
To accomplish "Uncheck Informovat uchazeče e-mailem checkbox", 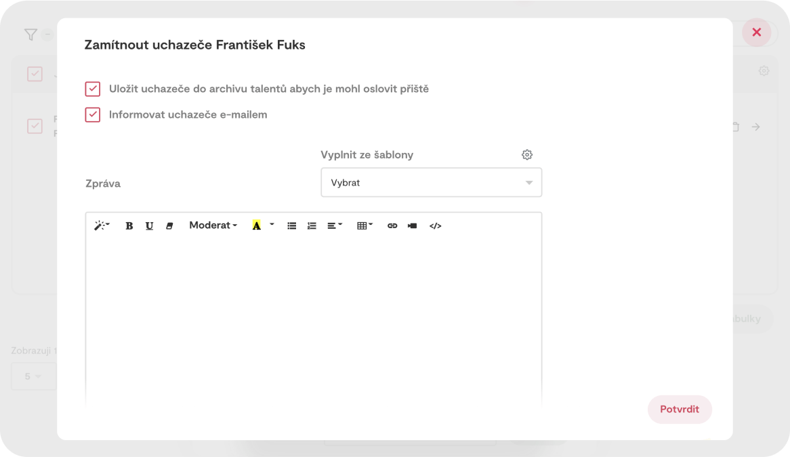I will (x=93, y=114).
